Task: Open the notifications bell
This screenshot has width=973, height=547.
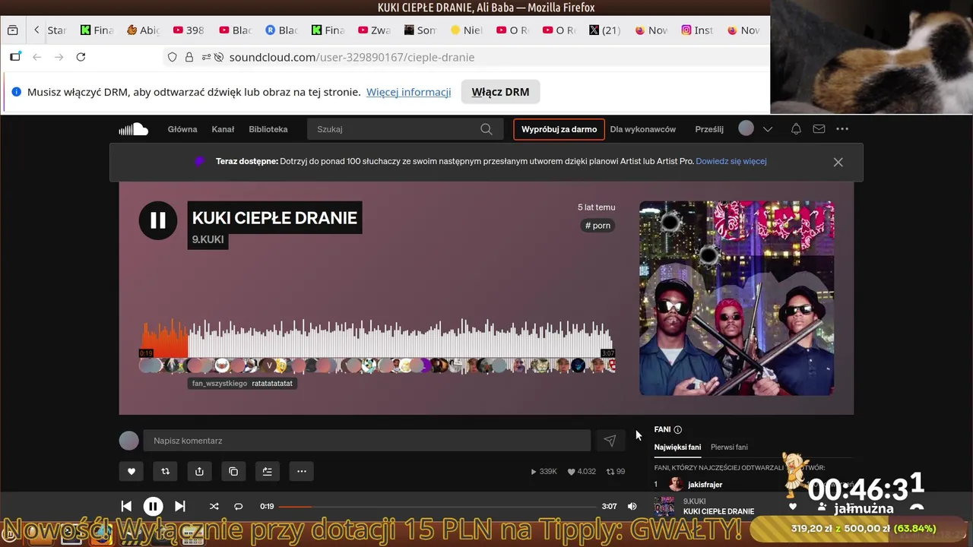Action: pos(796,129)
